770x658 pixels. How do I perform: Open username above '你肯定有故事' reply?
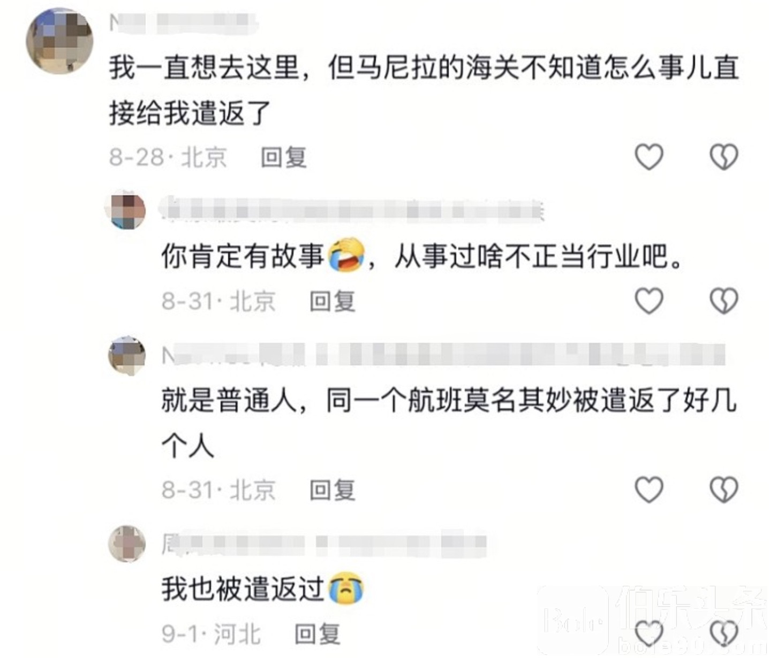(x=352, y=210)
